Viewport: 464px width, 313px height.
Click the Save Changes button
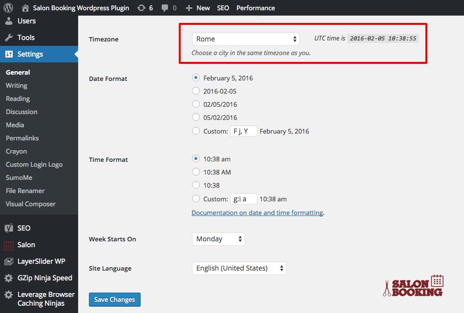(x=114, y=299)
